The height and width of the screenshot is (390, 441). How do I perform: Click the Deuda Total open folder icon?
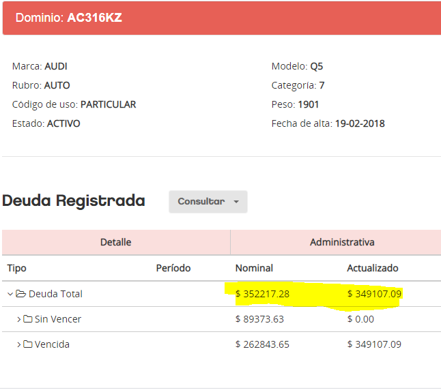[x=20, y=294]
